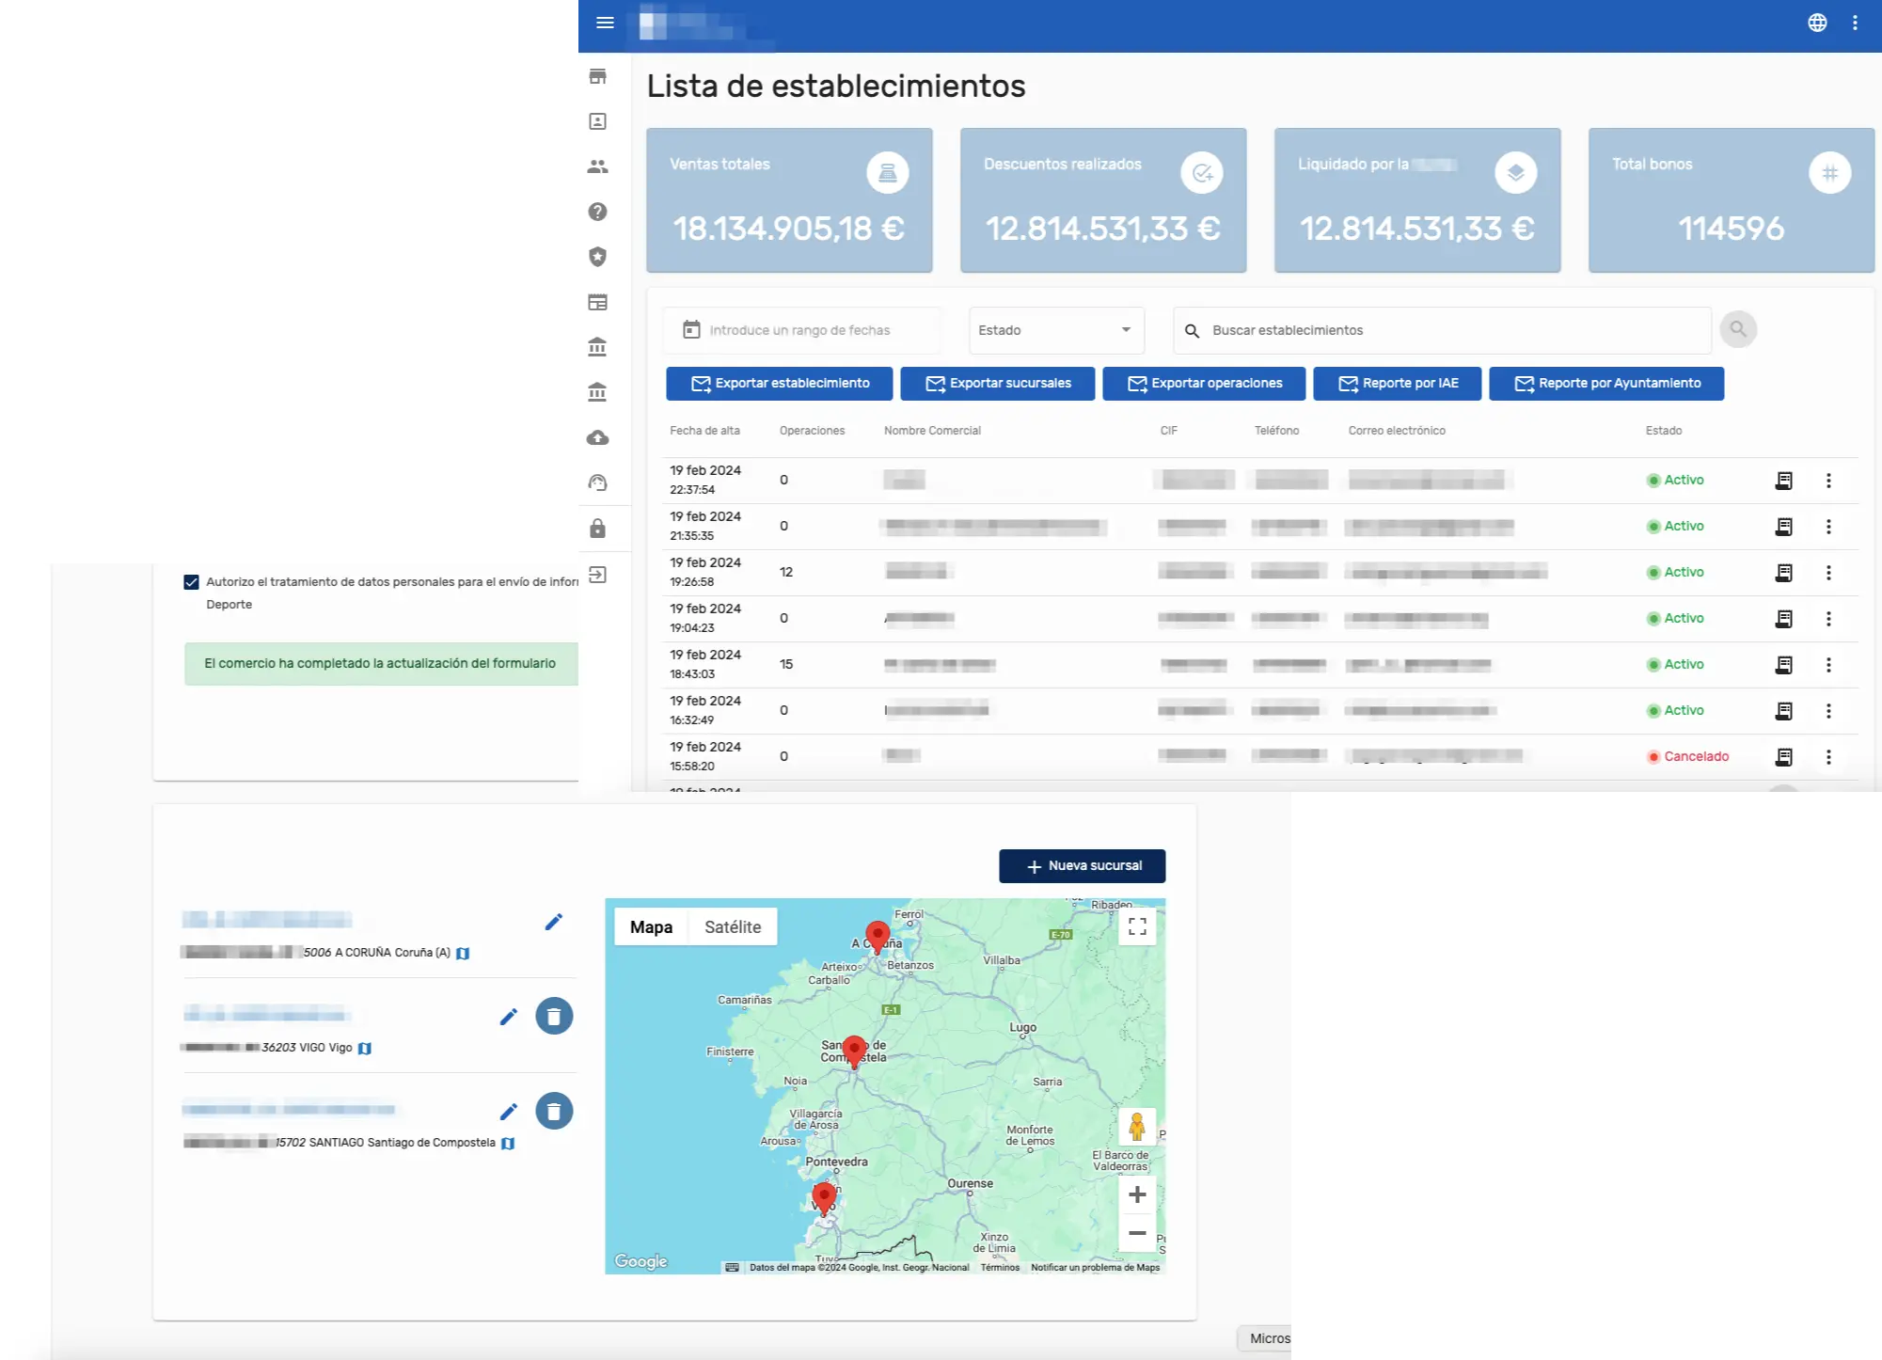The image size is (1882, 1360).
Task: Delete the Vigo branch
Action: (554, 1016)
